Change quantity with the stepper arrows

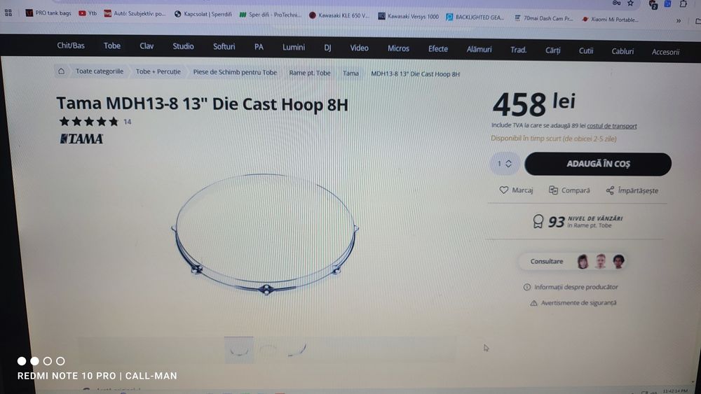(x=508, y=164)
